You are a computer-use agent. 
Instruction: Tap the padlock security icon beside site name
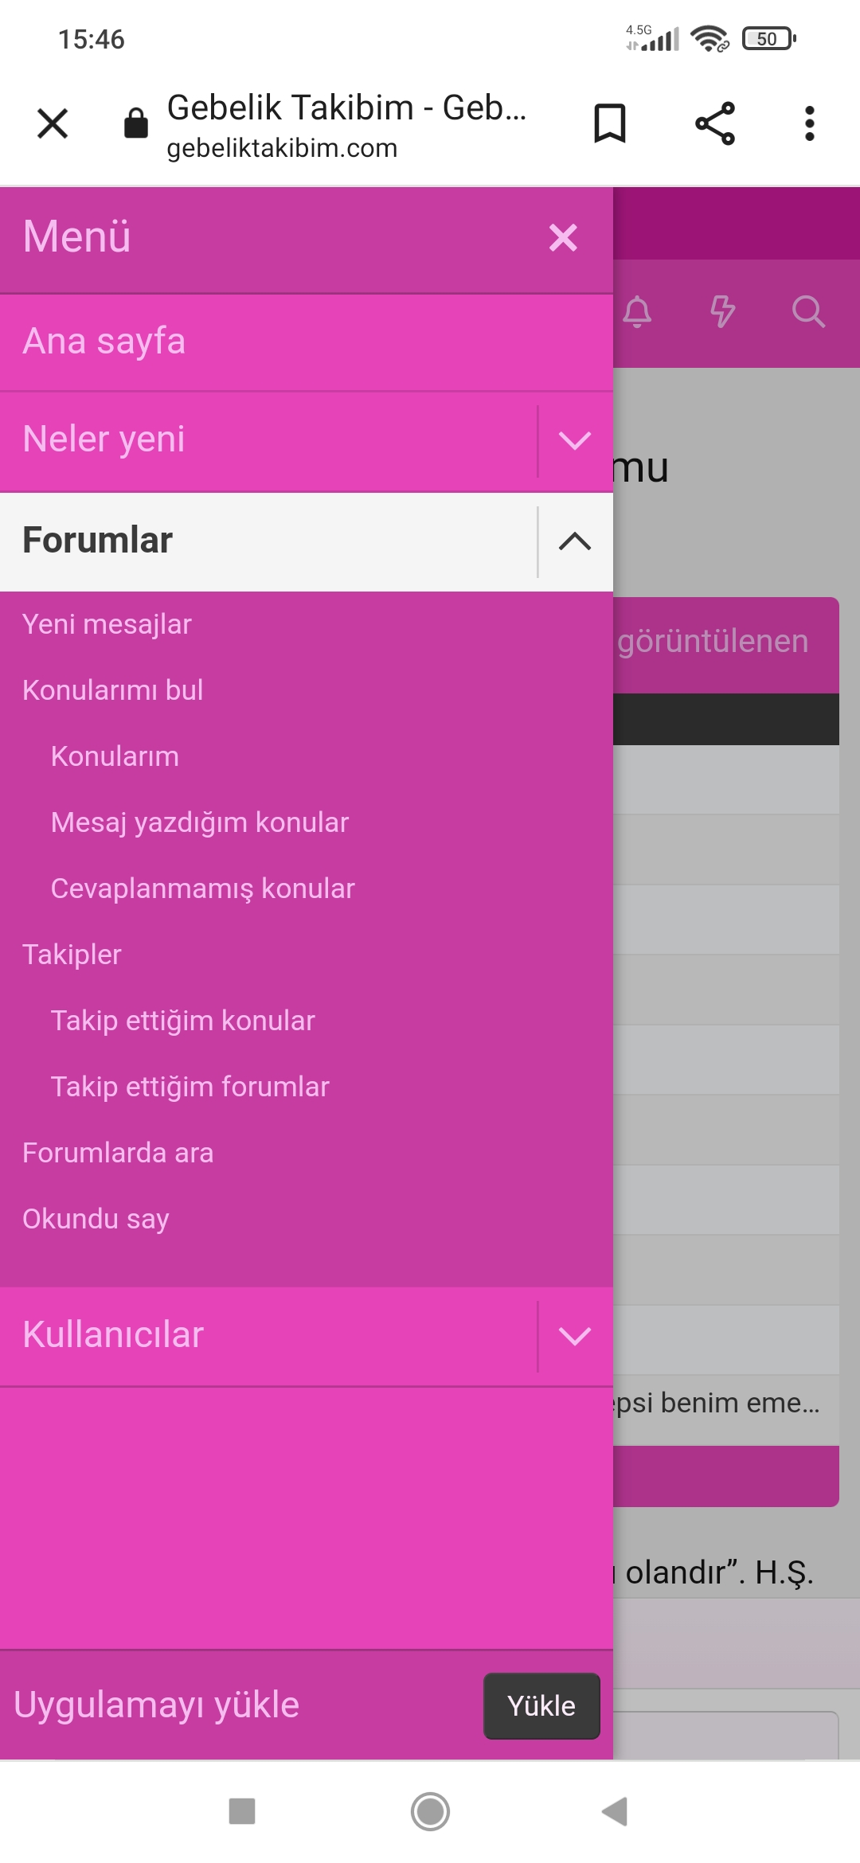134,123
